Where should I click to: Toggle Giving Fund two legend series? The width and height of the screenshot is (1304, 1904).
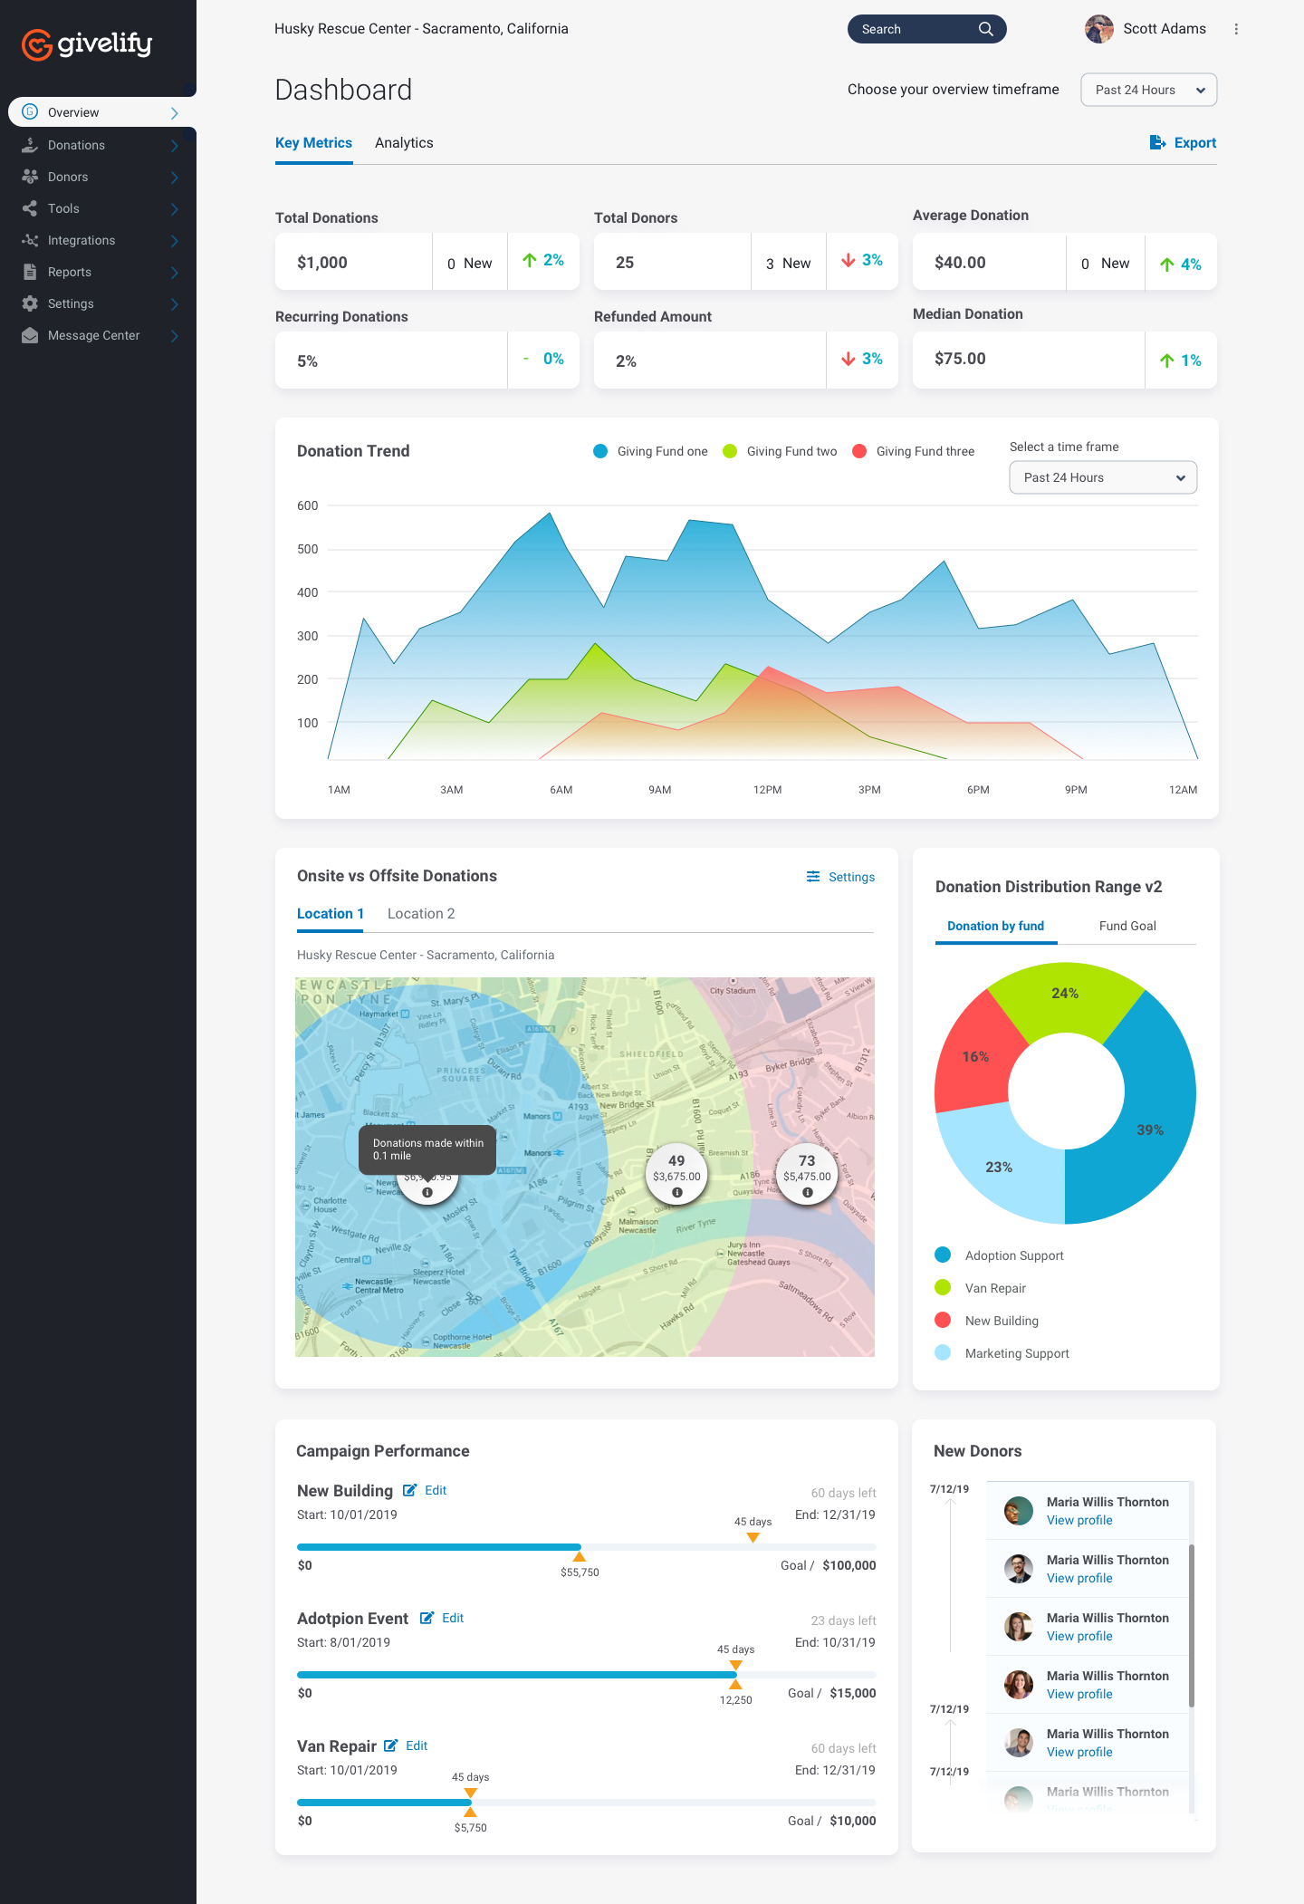click(730, 451)
